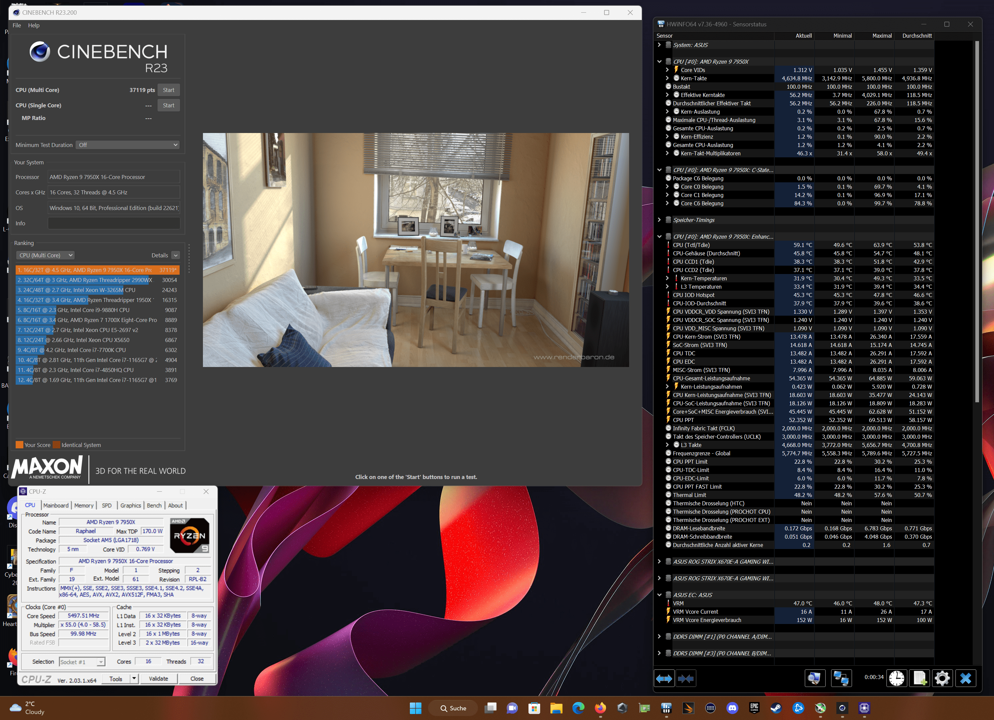Expand the DDR5 DIMM [#1] sensor group
Screen dimensions: 994x720
(x=659, y=636)
